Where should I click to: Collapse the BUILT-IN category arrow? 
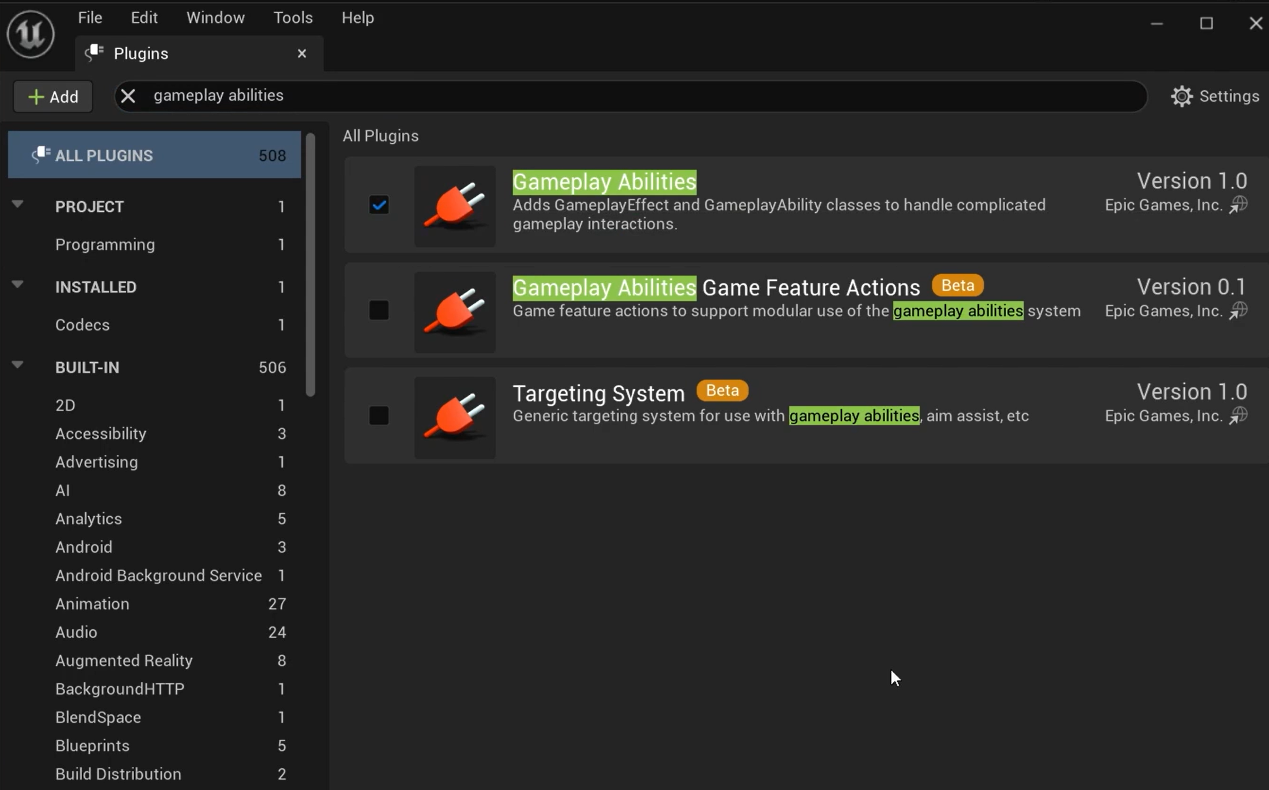point(17,365)
